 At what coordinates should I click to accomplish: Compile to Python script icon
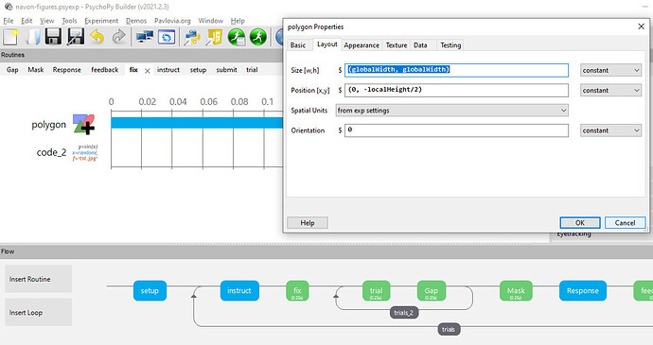click(x=192, y=37)
